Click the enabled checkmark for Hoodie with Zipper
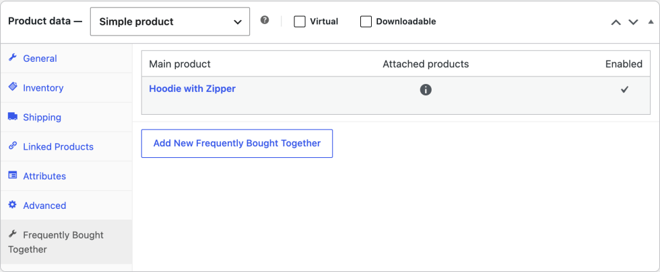Screen dimensions: 660x272 click(x=624, y=89)
